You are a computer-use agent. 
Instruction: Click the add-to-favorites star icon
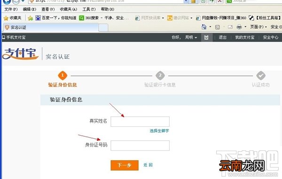coord(31,18)
